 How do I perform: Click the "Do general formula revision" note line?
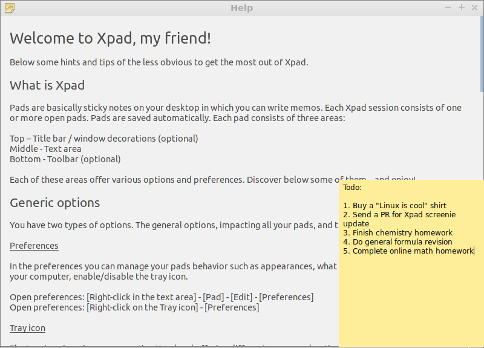[x=397, y=242]
